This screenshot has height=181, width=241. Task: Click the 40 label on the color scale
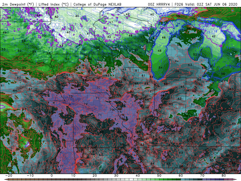[x=138, y=176]
